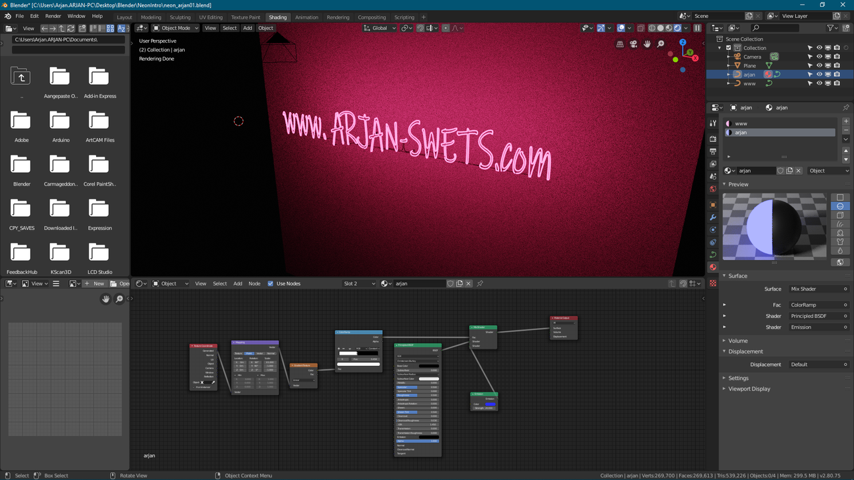
Task: Add new collection in outliner header
Action: (x=847, y=28)
